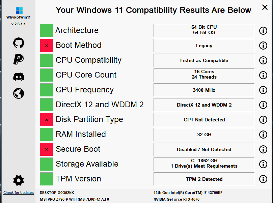Click the WhyNotWin11 Windows logo
Screen dimensions: 273x203
19,10
